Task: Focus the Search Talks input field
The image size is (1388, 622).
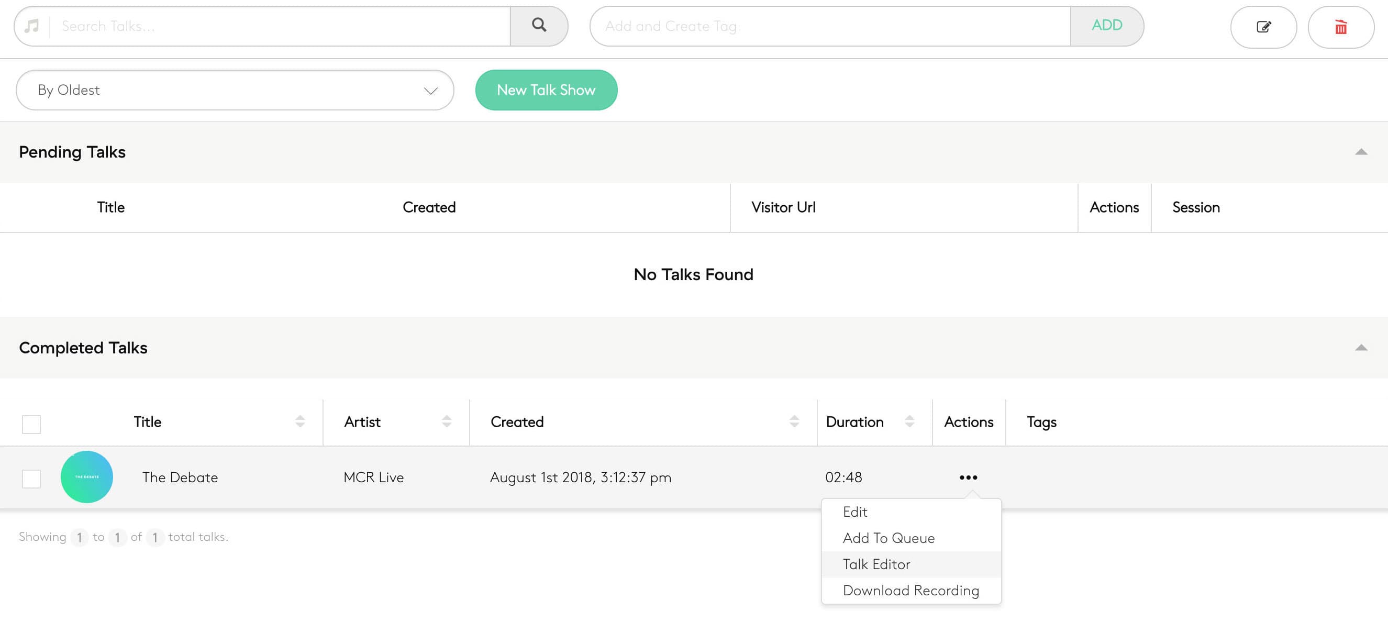Action: pyautogui.click(x=280, y=26)
